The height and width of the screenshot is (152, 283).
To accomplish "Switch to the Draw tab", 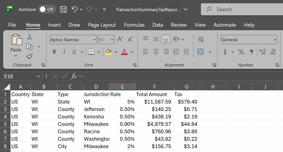I will [x=74, y=25].
